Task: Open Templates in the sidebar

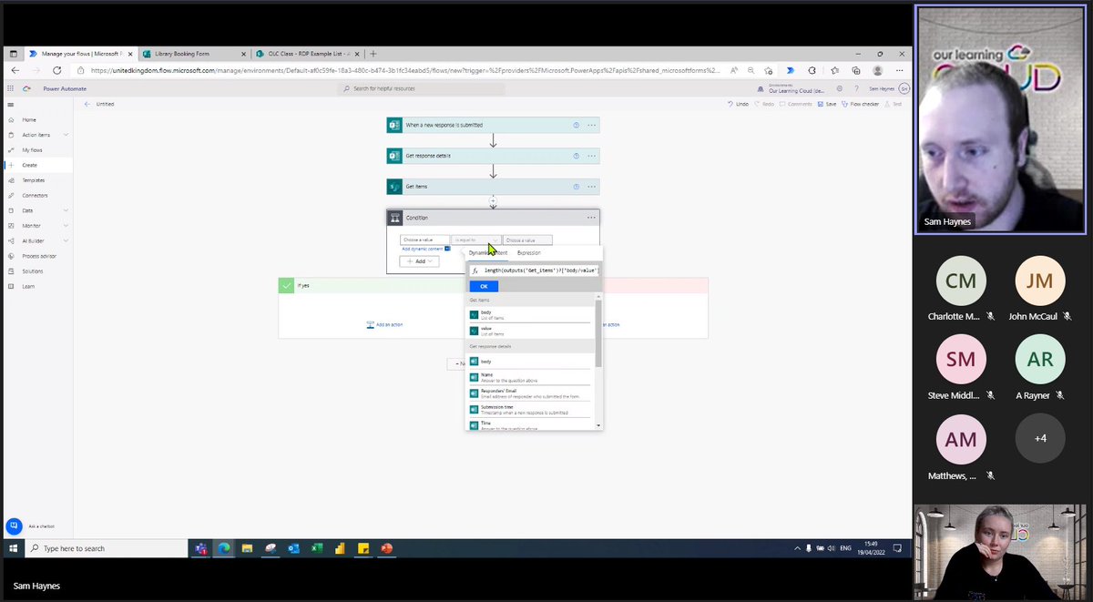Action: (x=34, y=180)
